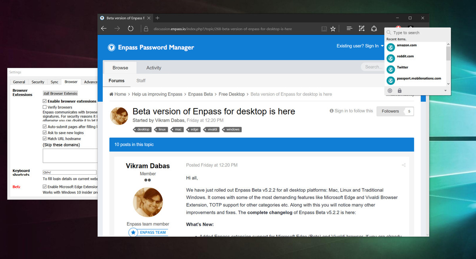Click the scroll down arrow in Enpass popup list
The width and height of the screenshot is (476, 259).
448,84
